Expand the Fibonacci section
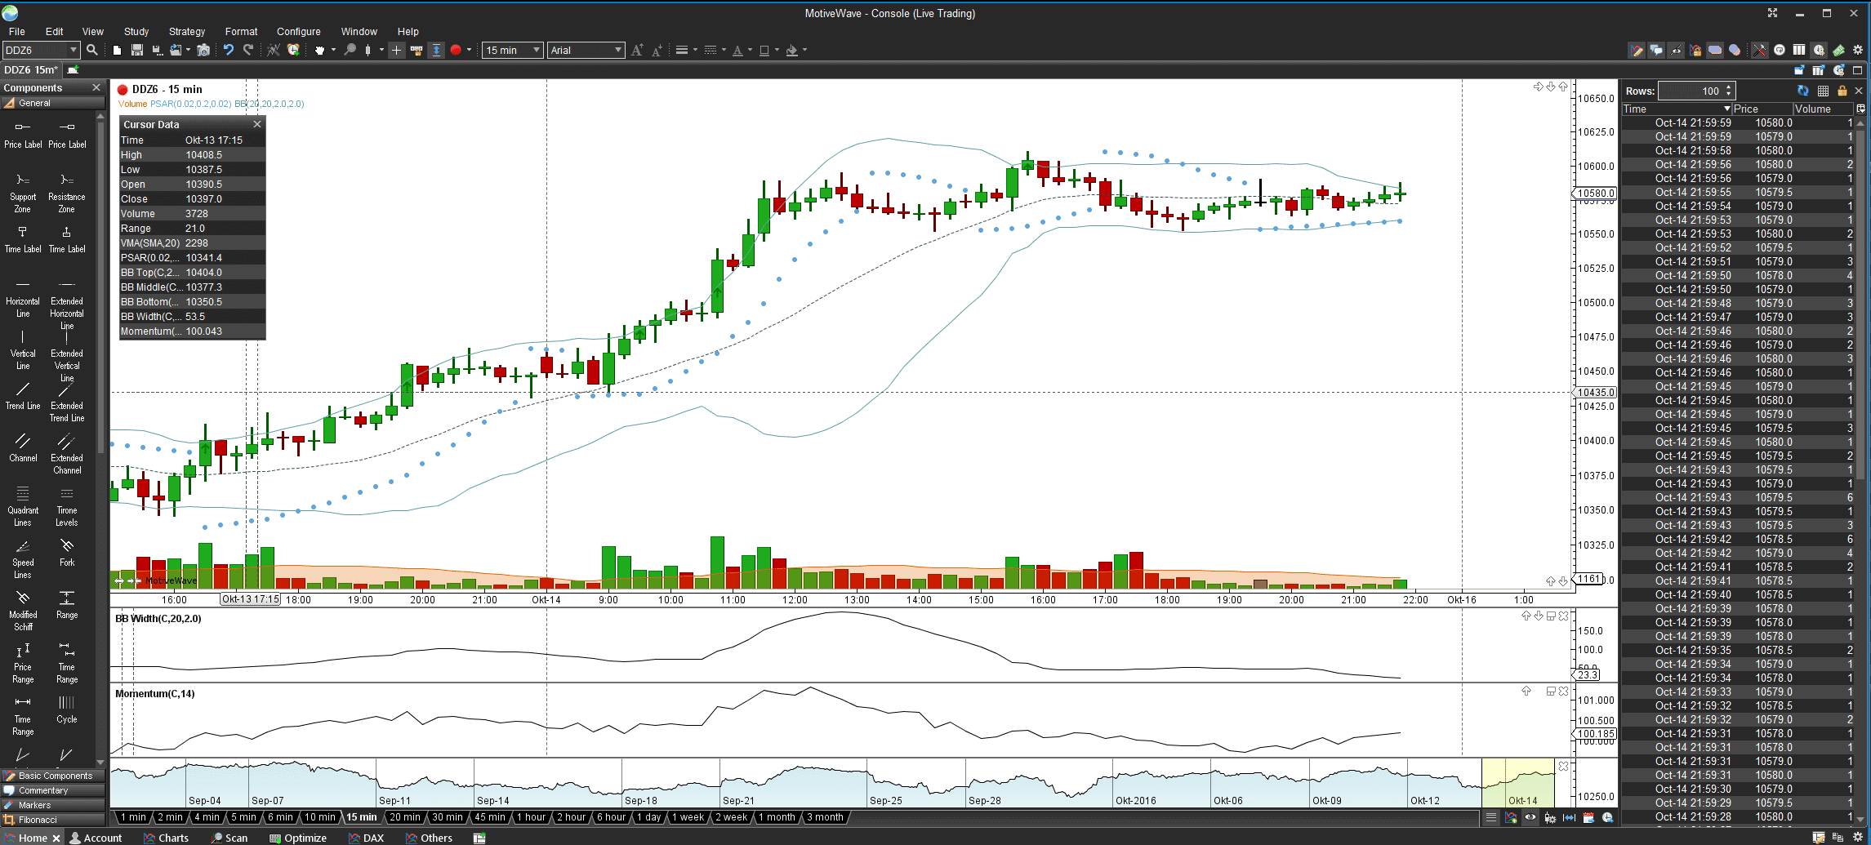1871x845 pixels. click(x=53, y=820)
